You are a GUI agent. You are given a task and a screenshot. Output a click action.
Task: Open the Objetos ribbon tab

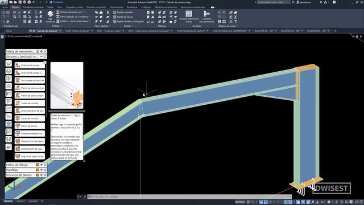(16, 7)
